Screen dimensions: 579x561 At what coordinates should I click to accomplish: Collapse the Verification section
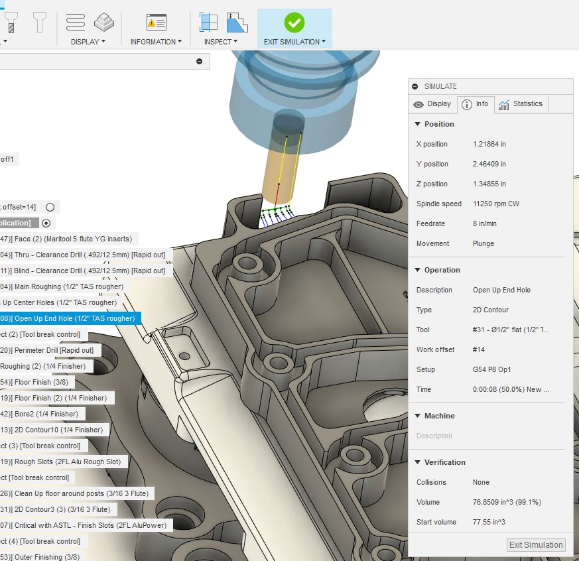418,462
